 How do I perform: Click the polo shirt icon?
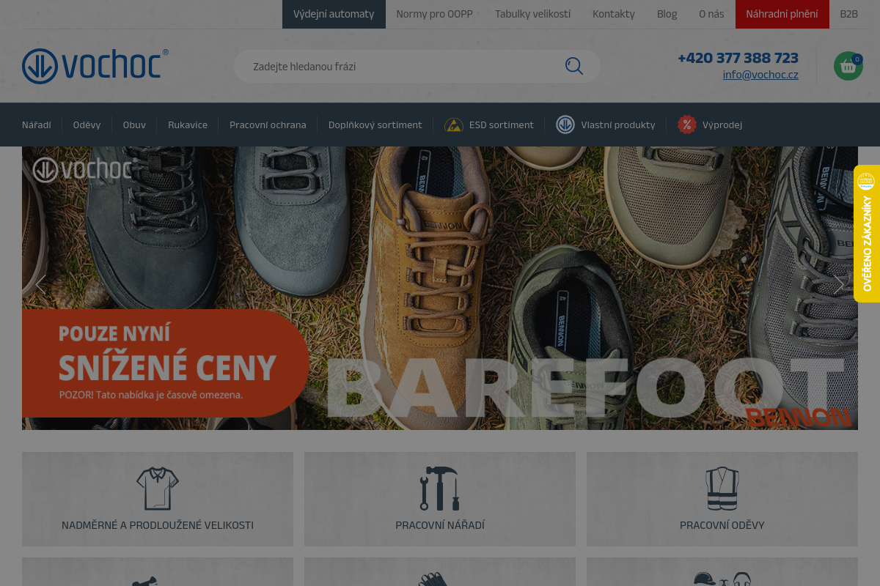(x=158, y=489)
